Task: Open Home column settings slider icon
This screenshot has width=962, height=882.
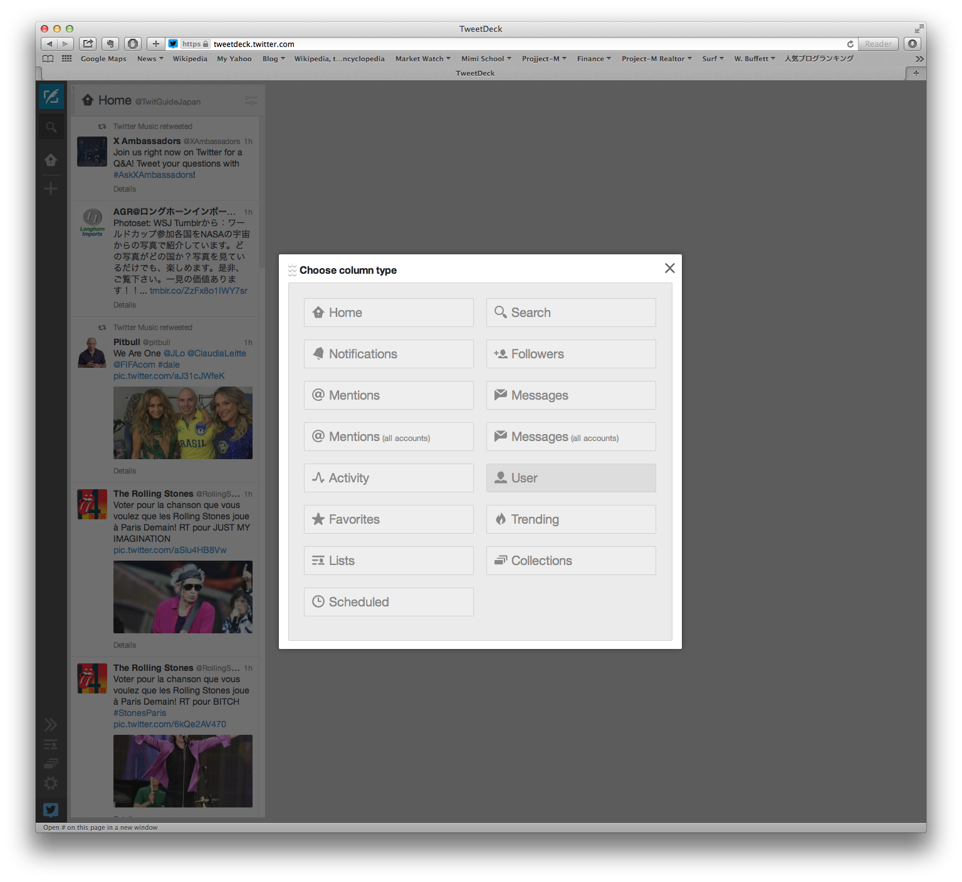Action: pos(251,100)
